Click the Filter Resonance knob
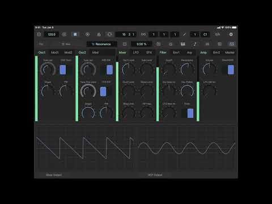The image size is (272, 204). coord(187,70)
